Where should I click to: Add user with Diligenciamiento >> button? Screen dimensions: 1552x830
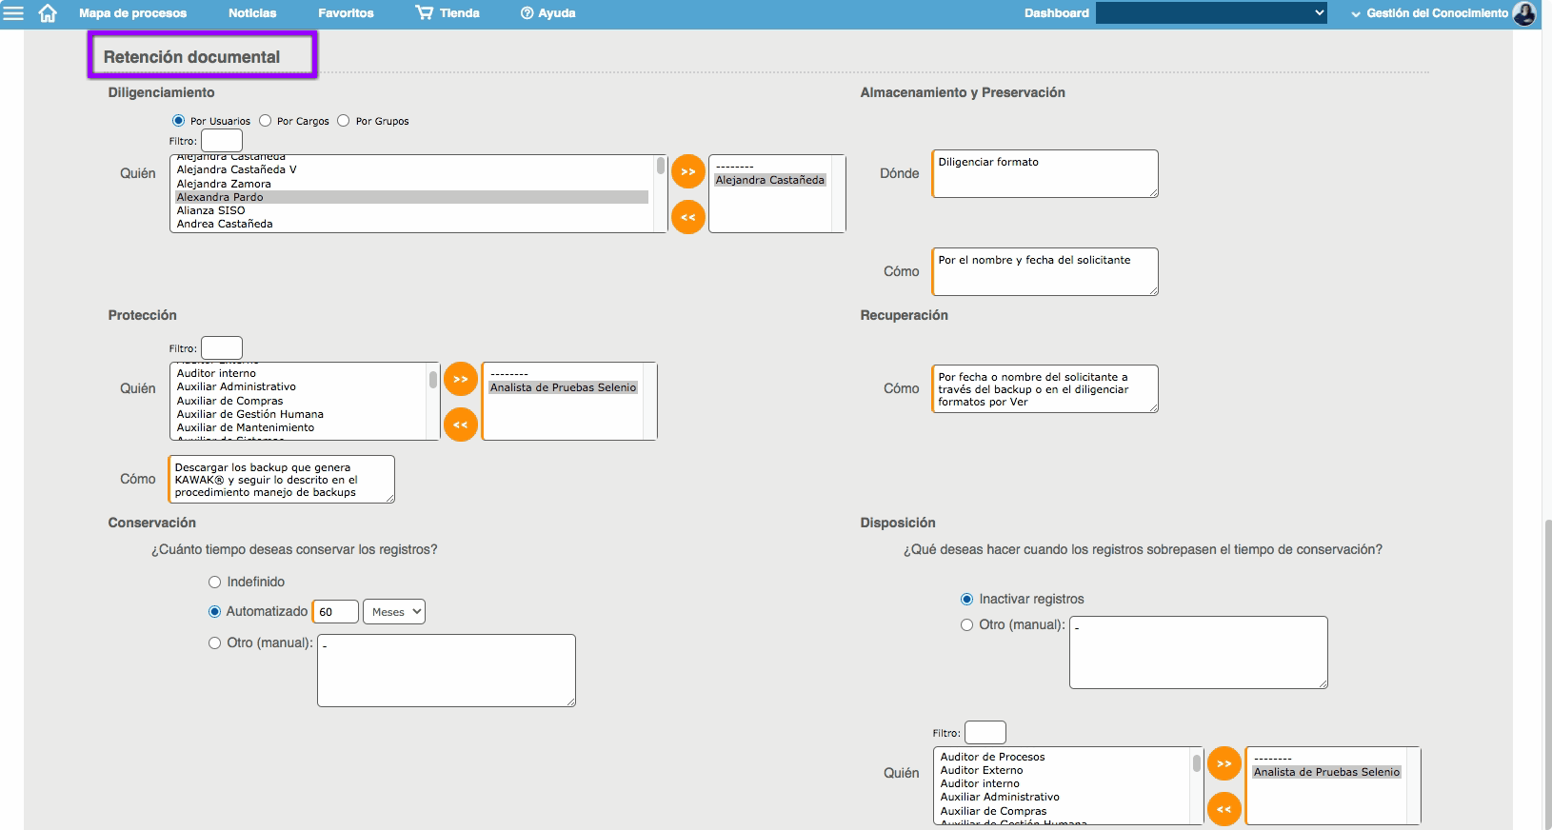tap(688, 171)
